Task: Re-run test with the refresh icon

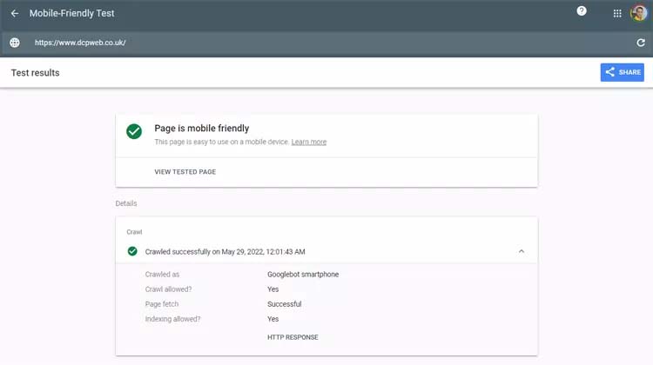Action: coord(641,43)
